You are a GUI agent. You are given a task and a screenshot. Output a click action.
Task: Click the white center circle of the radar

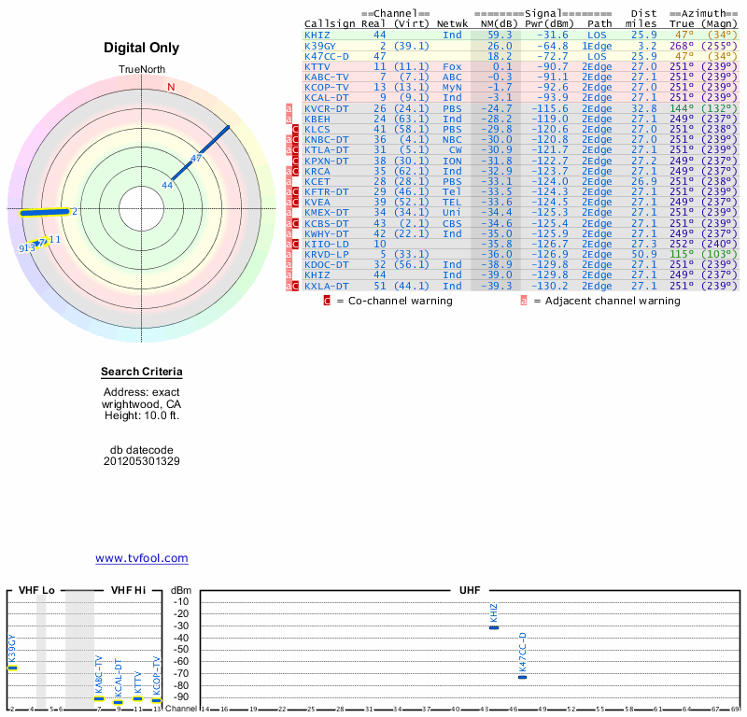click(x=140, y=208)
